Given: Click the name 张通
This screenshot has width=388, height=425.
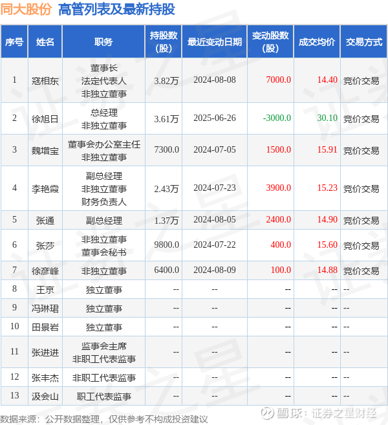Looking at the screenshot, I should click(x=45, y=221).
